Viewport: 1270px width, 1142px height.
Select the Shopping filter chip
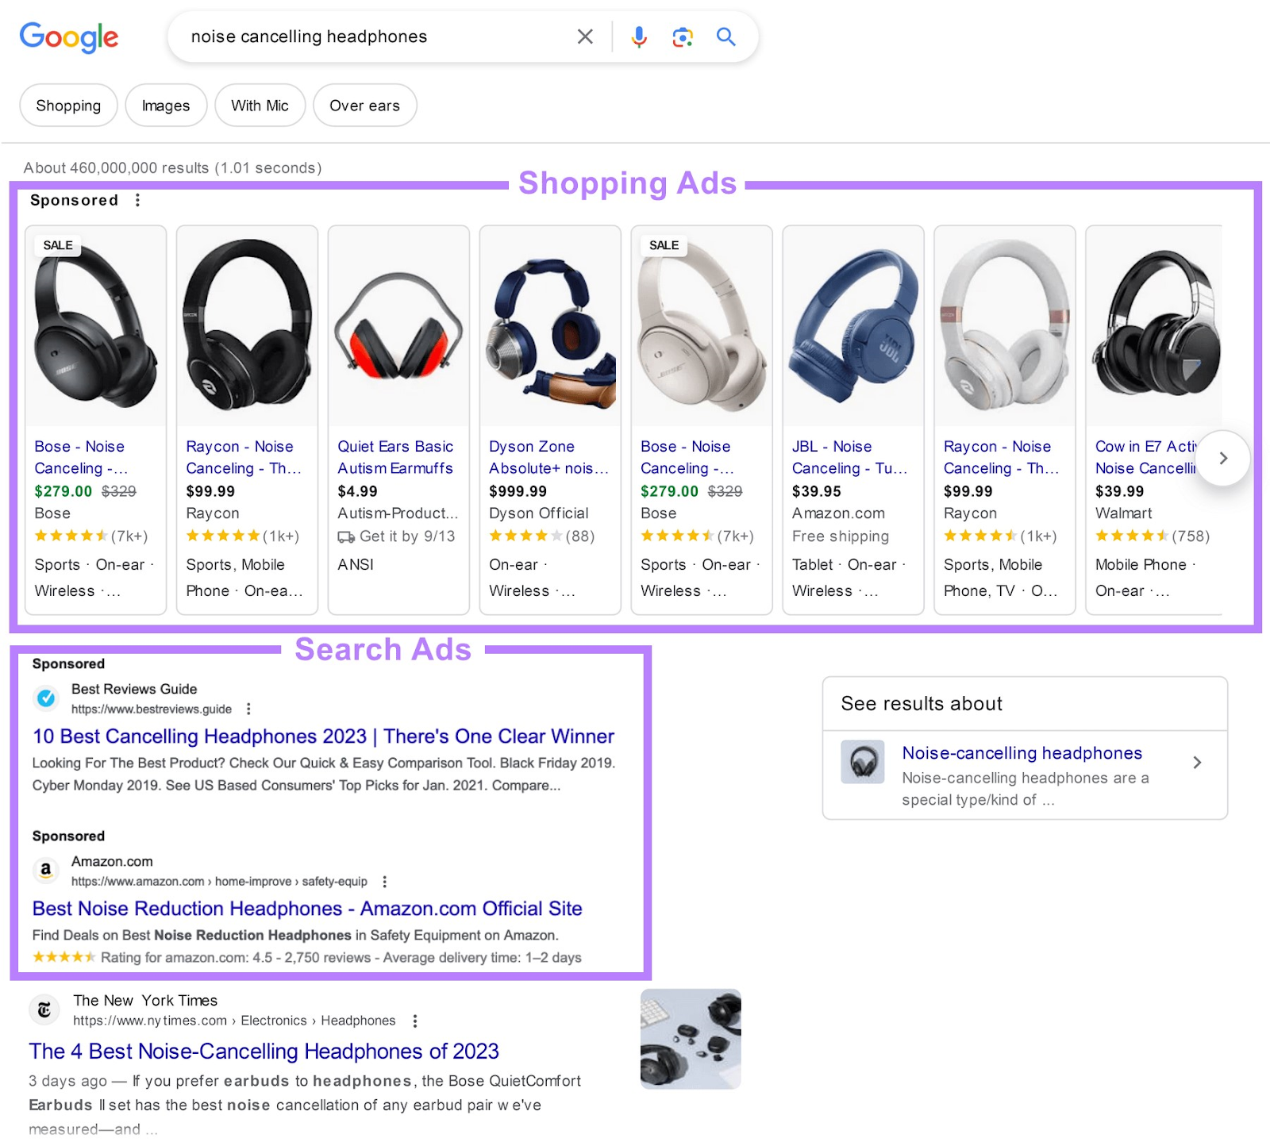click(68, 106)
